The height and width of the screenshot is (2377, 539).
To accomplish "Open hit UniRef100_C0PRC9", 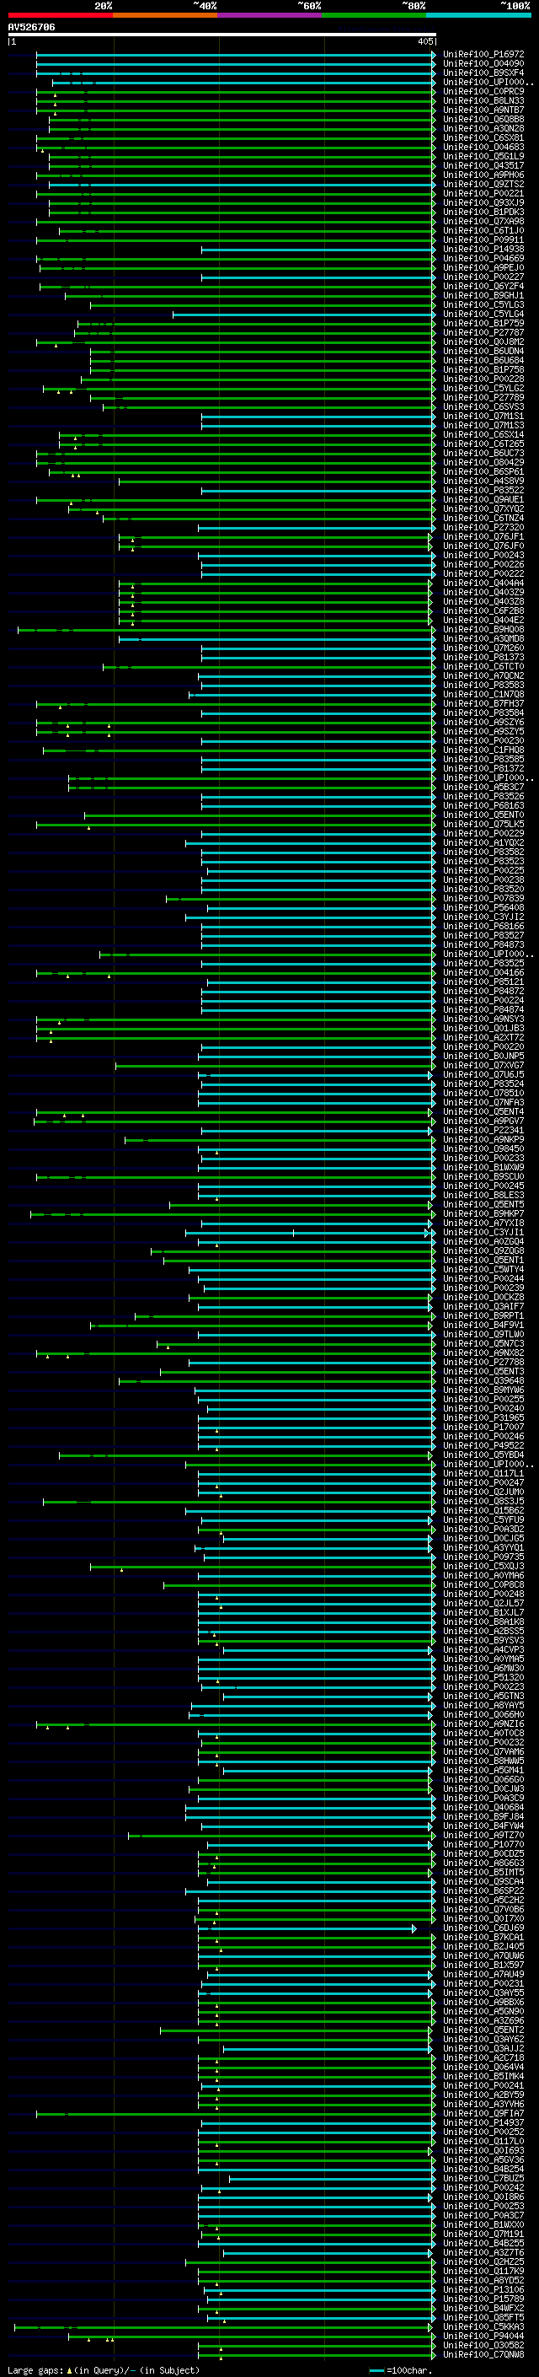I will point(483,91).
